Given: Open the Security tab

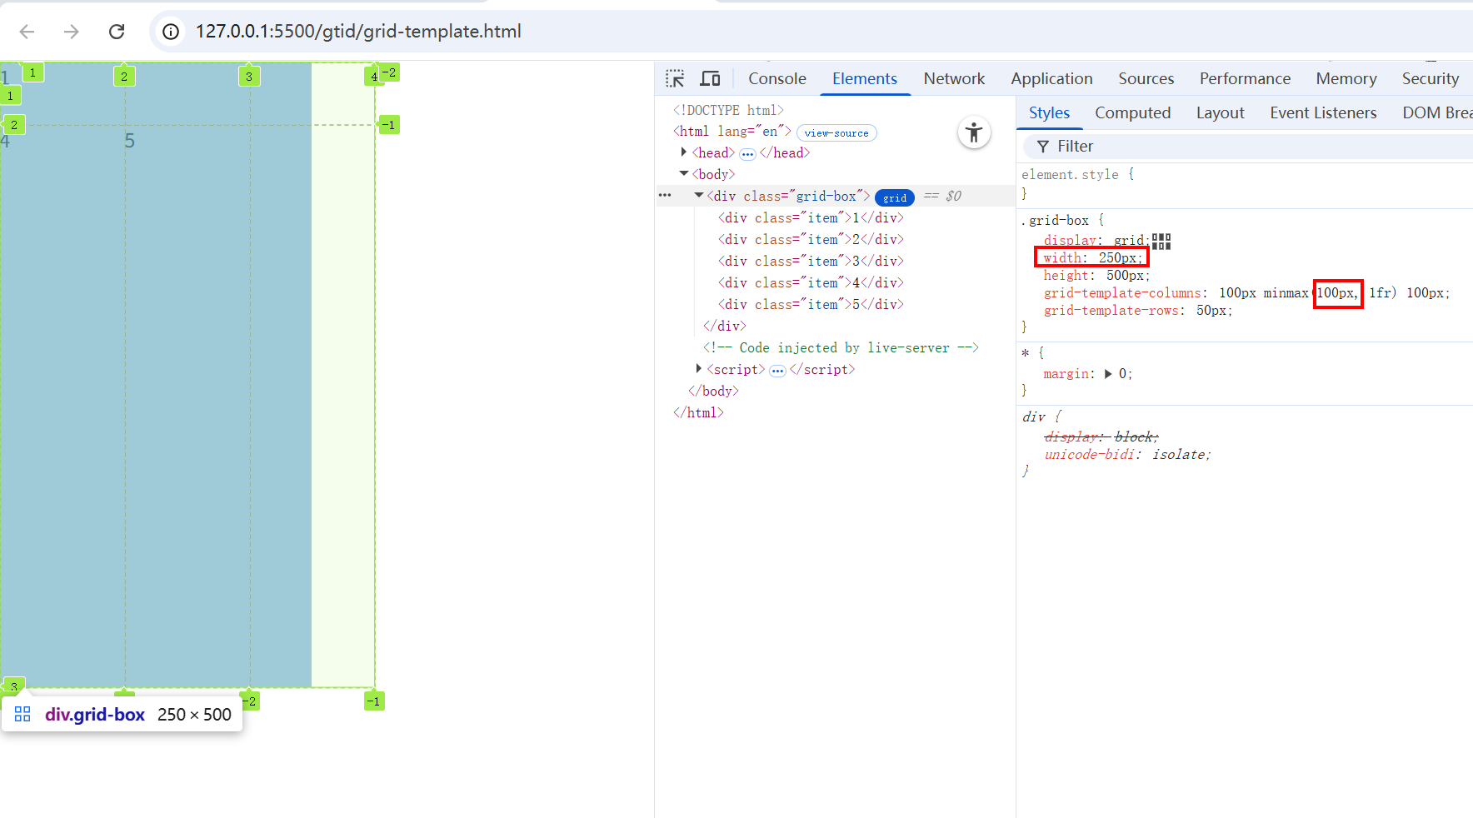Looking at the screenshot, I should pyautogui.click(x=1430, y=78).
